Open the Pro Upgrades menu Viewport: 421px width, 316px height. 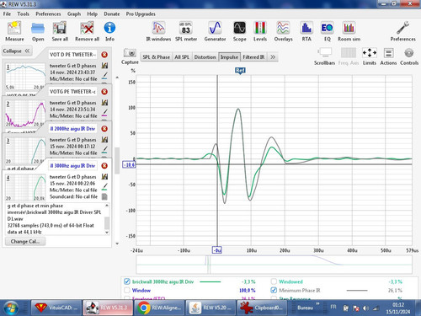(x=141, y=13)
